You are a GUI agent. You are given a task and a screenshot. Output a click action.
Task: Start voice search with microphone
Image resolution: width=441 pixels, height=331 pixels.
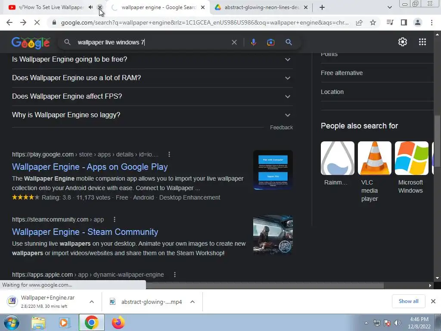point(253,42)
